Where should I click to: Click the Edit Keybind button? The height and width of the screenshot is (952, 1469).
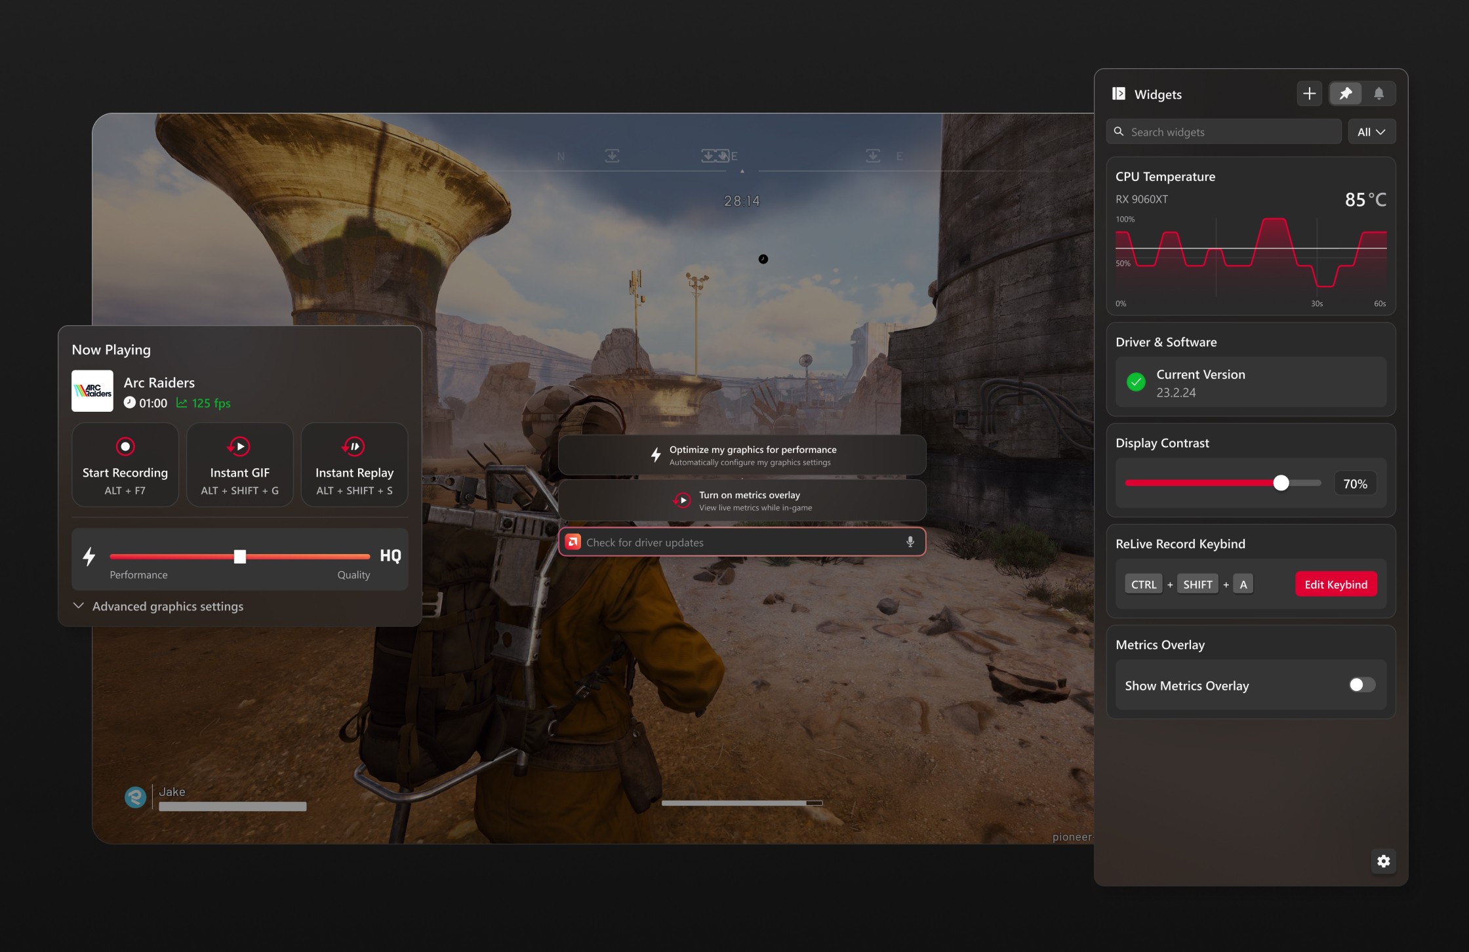pos(1335,584)
